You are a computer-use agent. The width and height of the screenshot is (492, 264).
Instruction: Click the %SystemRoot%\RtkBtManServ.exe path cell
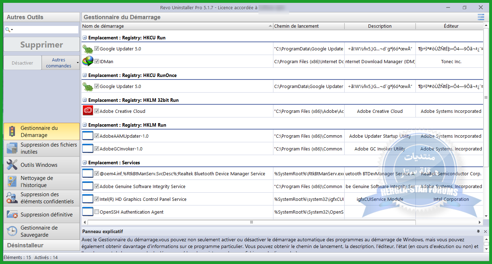(309, 174)
